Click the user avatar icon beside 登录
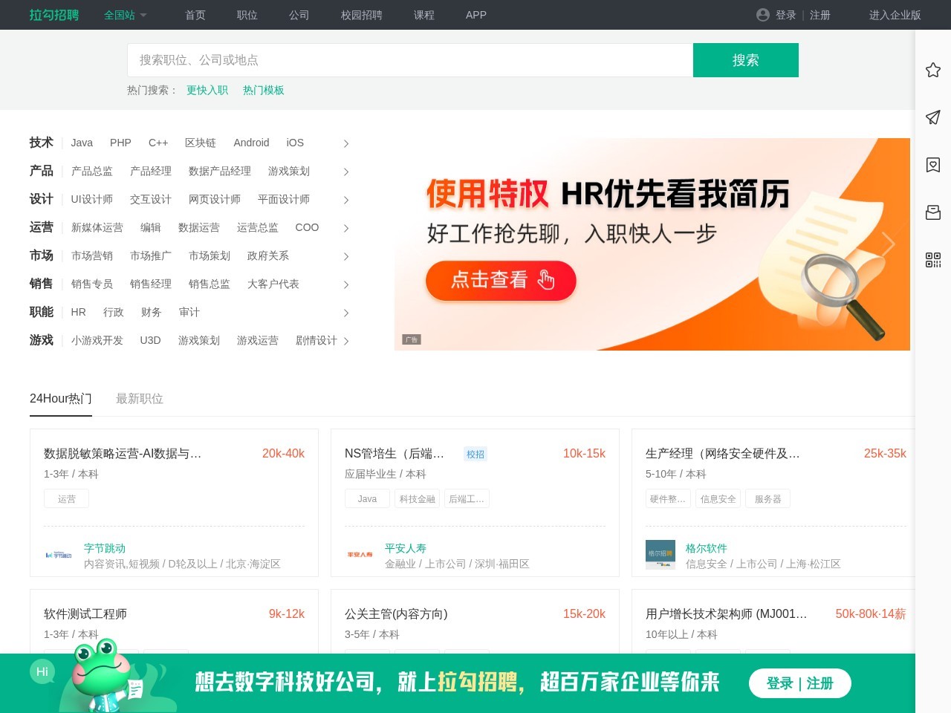Image resolution: width=951 pixels, height=713 pixels. coord(763,15)
